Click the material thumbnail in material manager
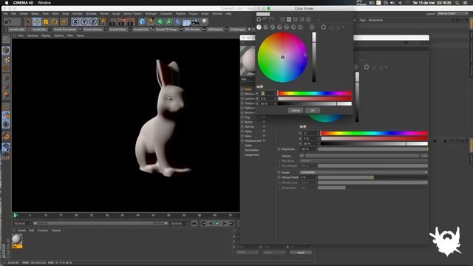Screen dimensions: 473x266 pyautogui.click(x=17, y=239)
